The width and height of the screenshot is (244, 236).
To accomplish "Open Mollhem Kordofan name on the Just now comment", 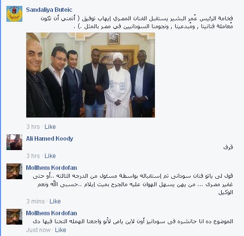I will point(51,213).
